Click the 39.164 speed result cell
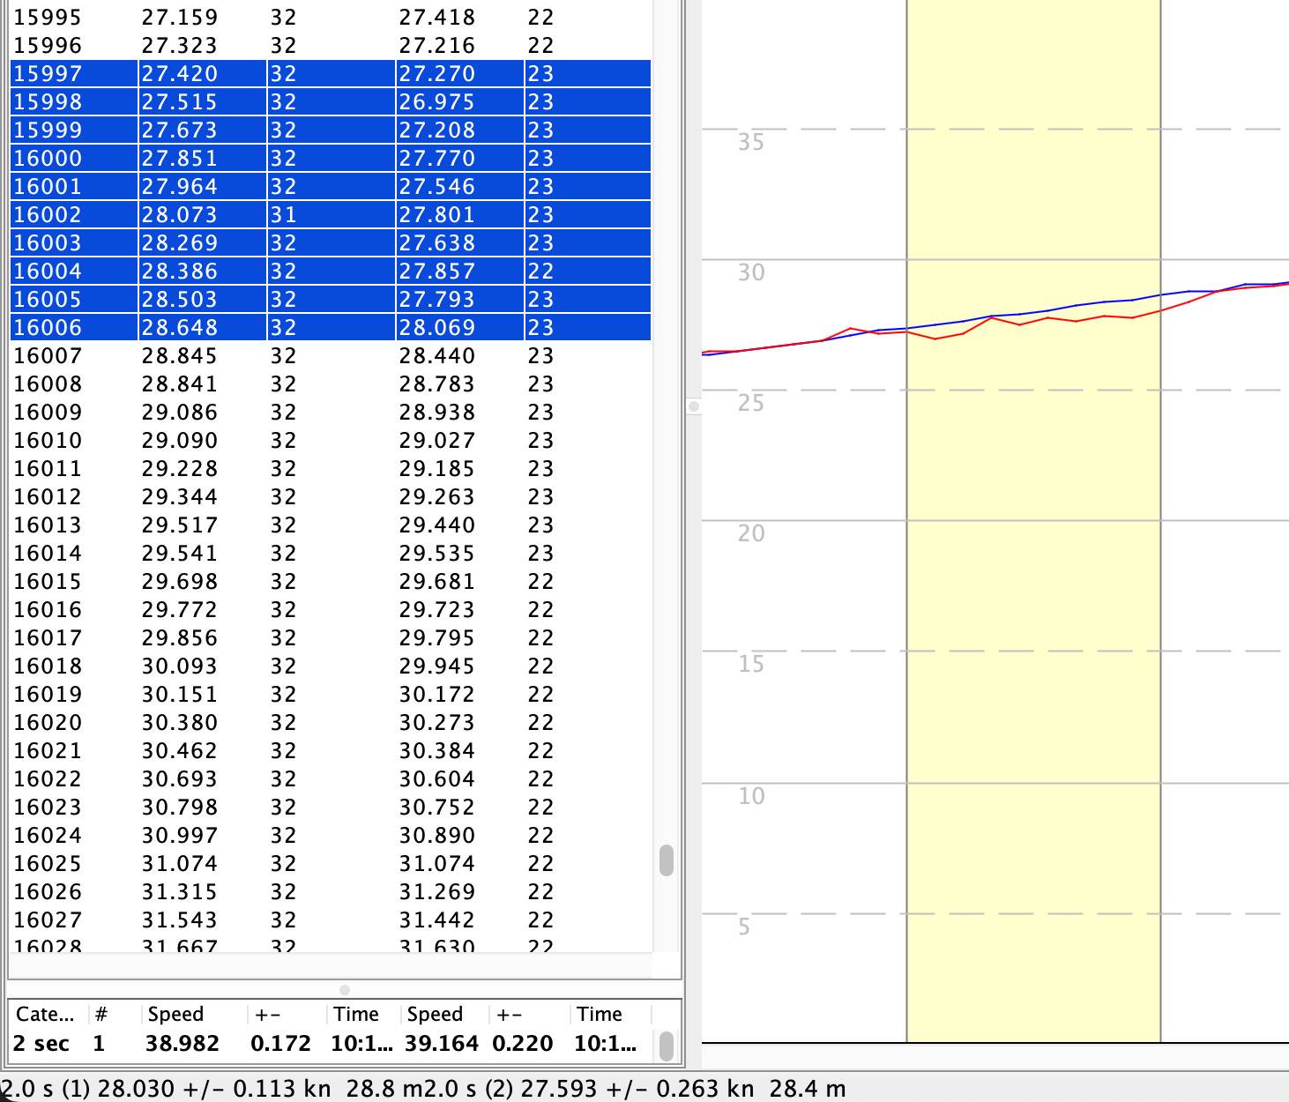This screenshot has height=1102, width=1289. 441,1044
